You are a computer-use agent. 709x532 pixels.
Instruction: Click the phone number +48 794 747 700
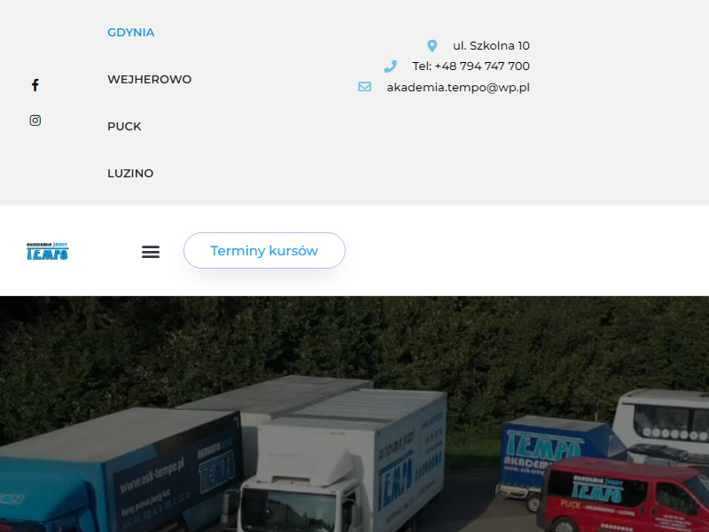pos(471,66)
